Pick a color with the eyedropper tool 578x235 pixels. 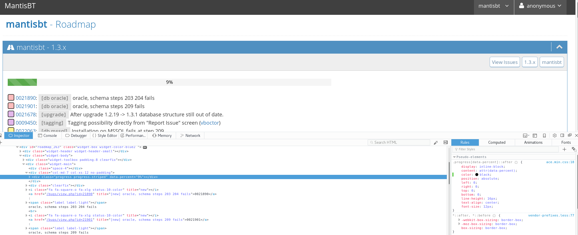pos(436,143)
